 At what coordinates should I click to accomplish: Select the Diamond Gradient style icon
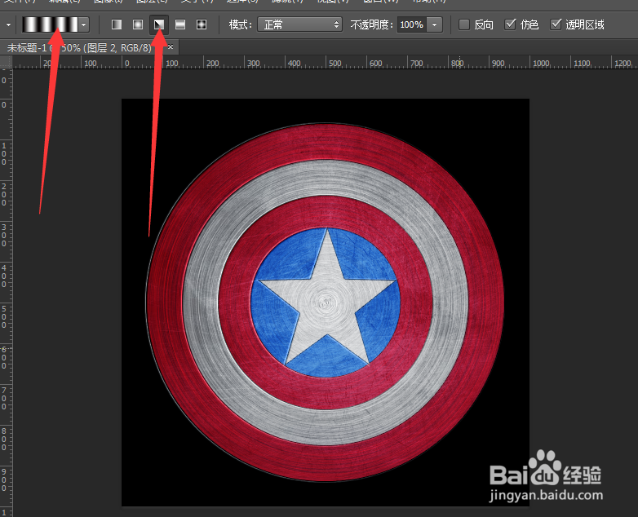pos(202,24)
